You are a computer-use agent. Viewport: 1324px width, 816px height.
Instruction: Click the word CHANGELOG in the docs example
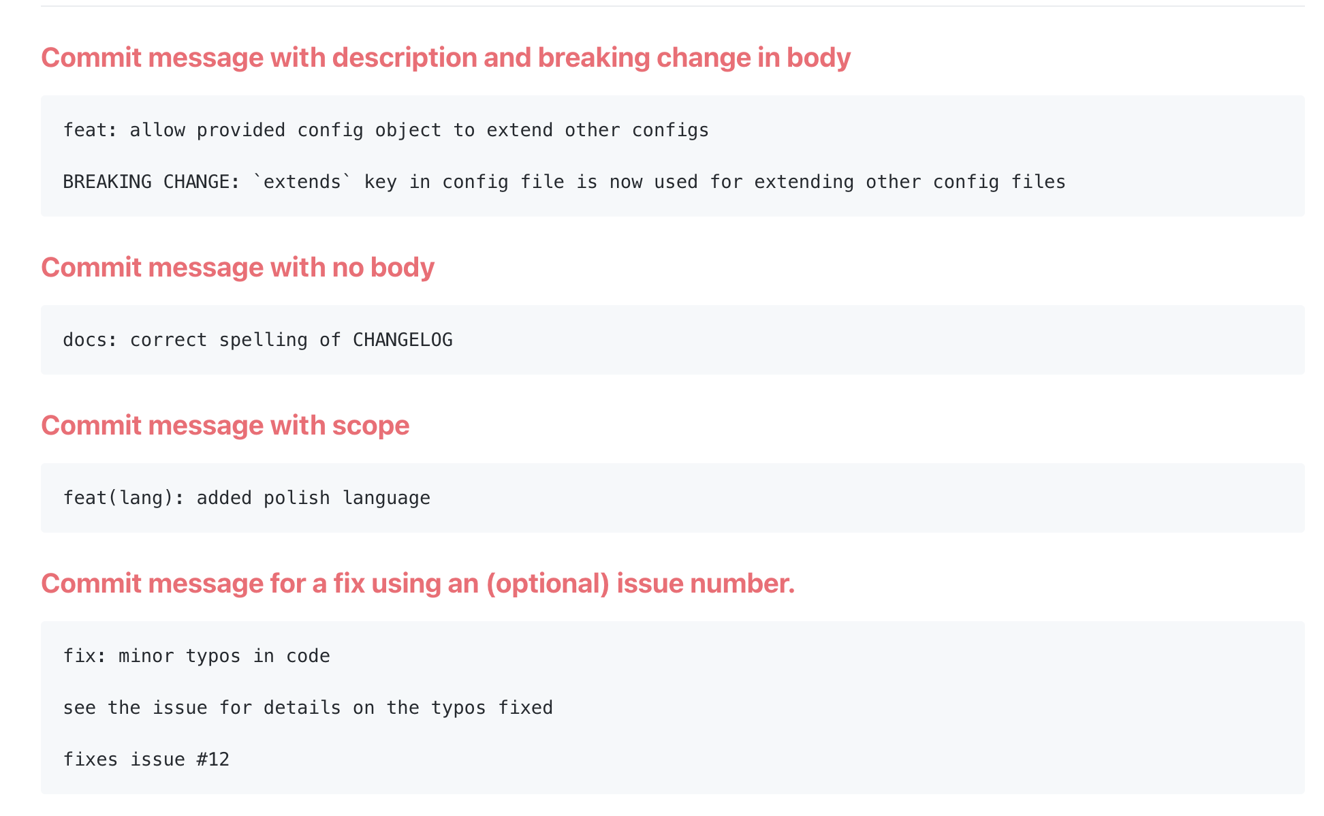point(402,340)
